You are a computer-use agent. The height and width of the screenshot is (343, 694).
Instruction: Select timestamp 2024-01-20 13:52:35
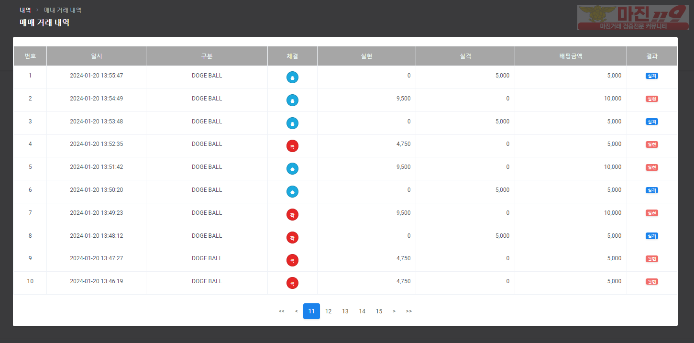pyautogui.click(x=97, y=144)
